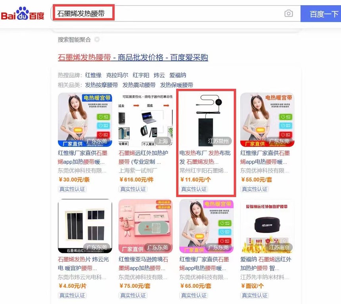Select the 爱福纳 hot brand
The height and width of the screenshot is (304, 341).
tap(178, 75)
